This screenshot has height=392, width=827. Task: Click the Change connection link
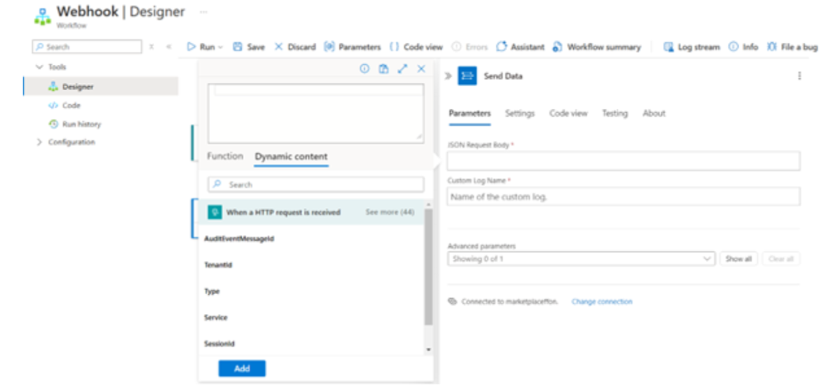tap(602, 302)
